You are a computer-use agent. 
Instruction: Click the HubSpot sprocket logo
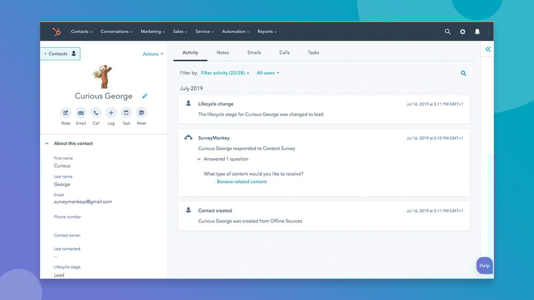point(56,32)
